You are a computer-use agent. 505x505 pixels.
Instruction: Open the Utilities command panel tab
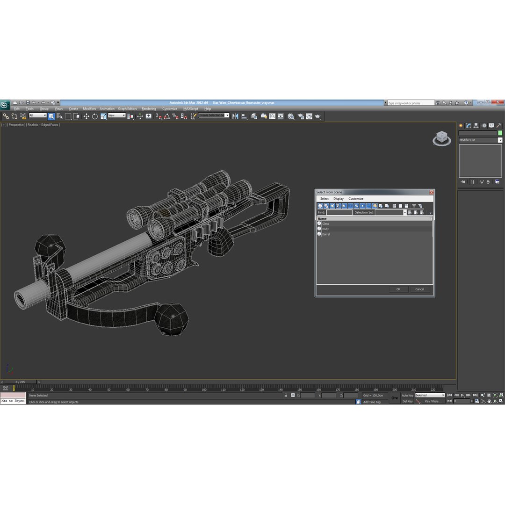499,126
